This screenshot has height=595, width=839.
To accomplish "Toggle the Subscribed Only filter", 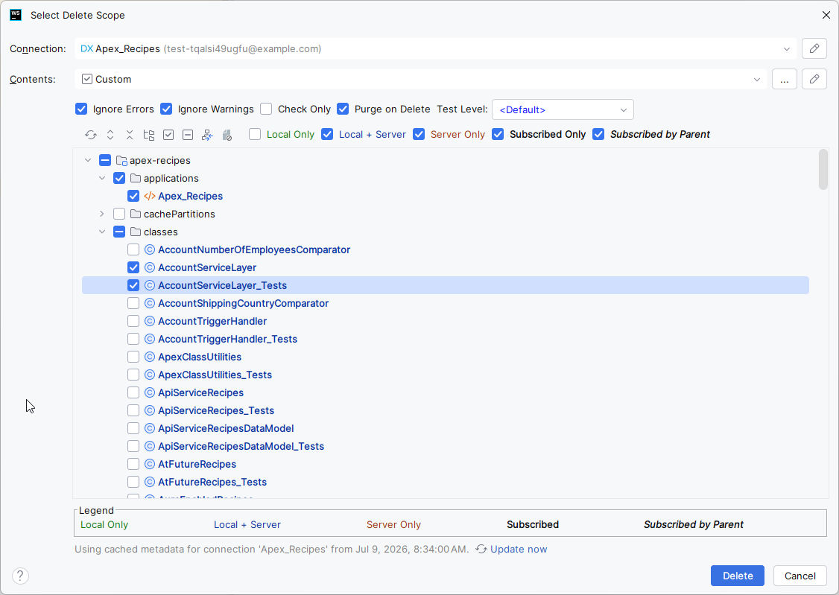I will (498, 134).
